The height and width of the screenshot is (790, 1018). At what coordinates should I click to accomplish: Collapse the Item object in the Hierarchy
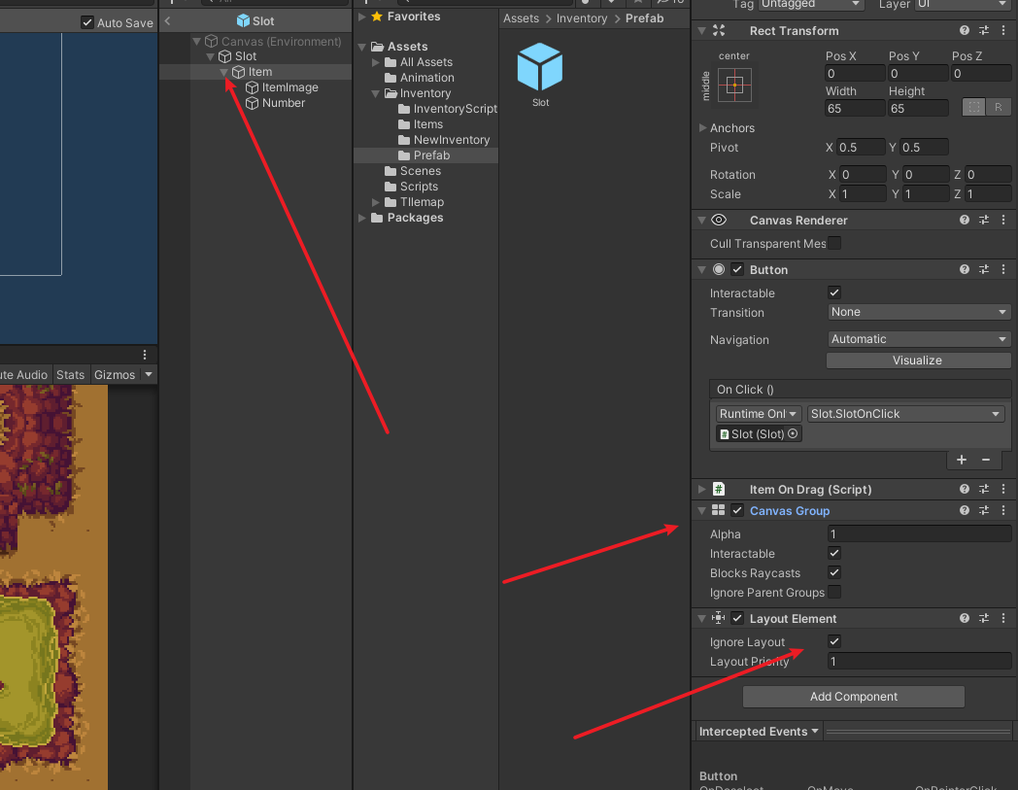pos(221,71)
